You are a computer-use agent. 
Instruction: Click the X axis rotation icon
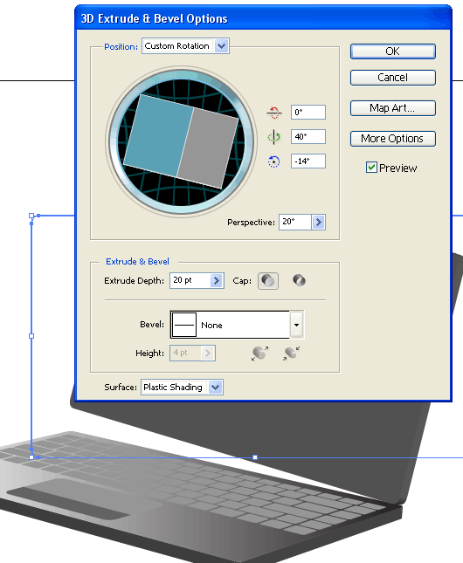click(x=274, y=113)
